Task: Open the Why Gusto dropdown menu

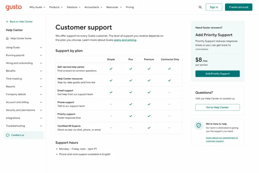Action: pos(37,7)
